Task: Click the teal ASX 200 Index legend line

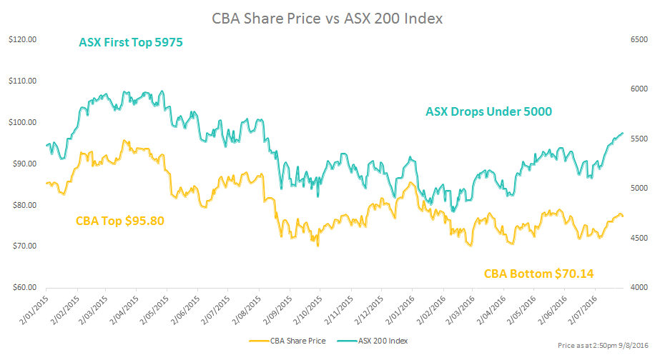Action: 345,341
